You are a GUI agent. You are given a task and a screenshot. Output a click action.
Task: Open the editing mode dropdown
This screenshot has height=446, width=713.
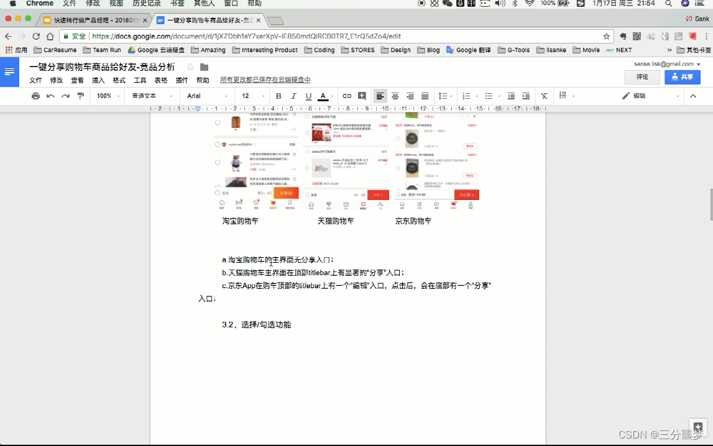[x=651, y=96]
